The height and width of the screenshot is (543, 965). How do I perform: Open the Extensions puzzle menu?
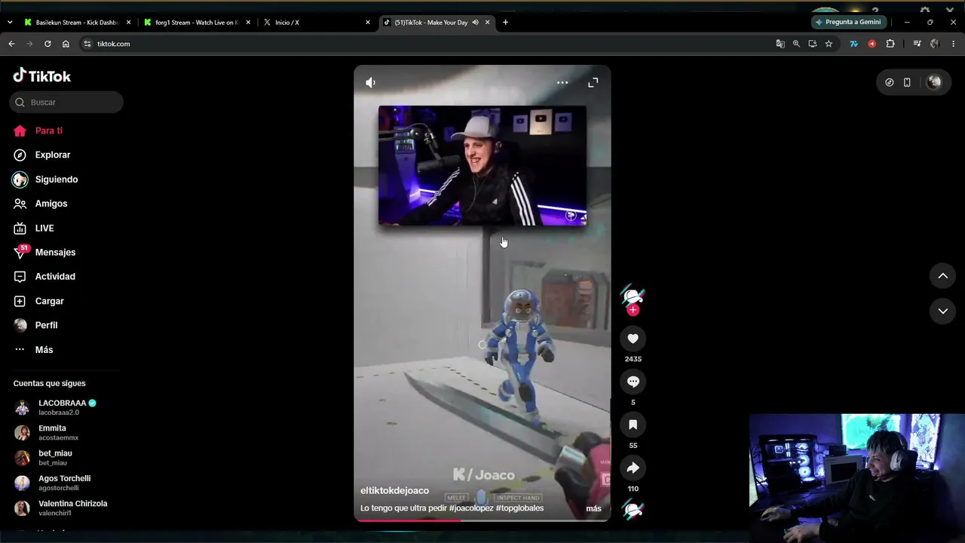[x=890, y=44]
